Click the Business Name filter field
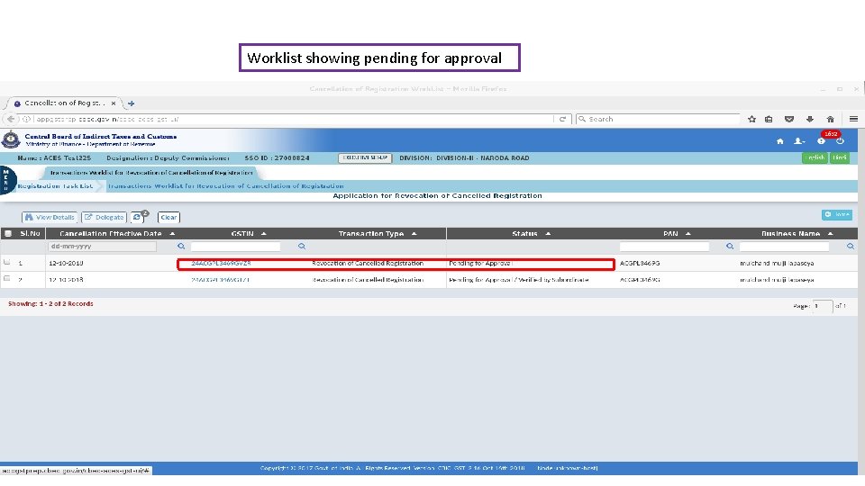Image resolution: width=865 pixels, height=486 pixels. [784, 247]
